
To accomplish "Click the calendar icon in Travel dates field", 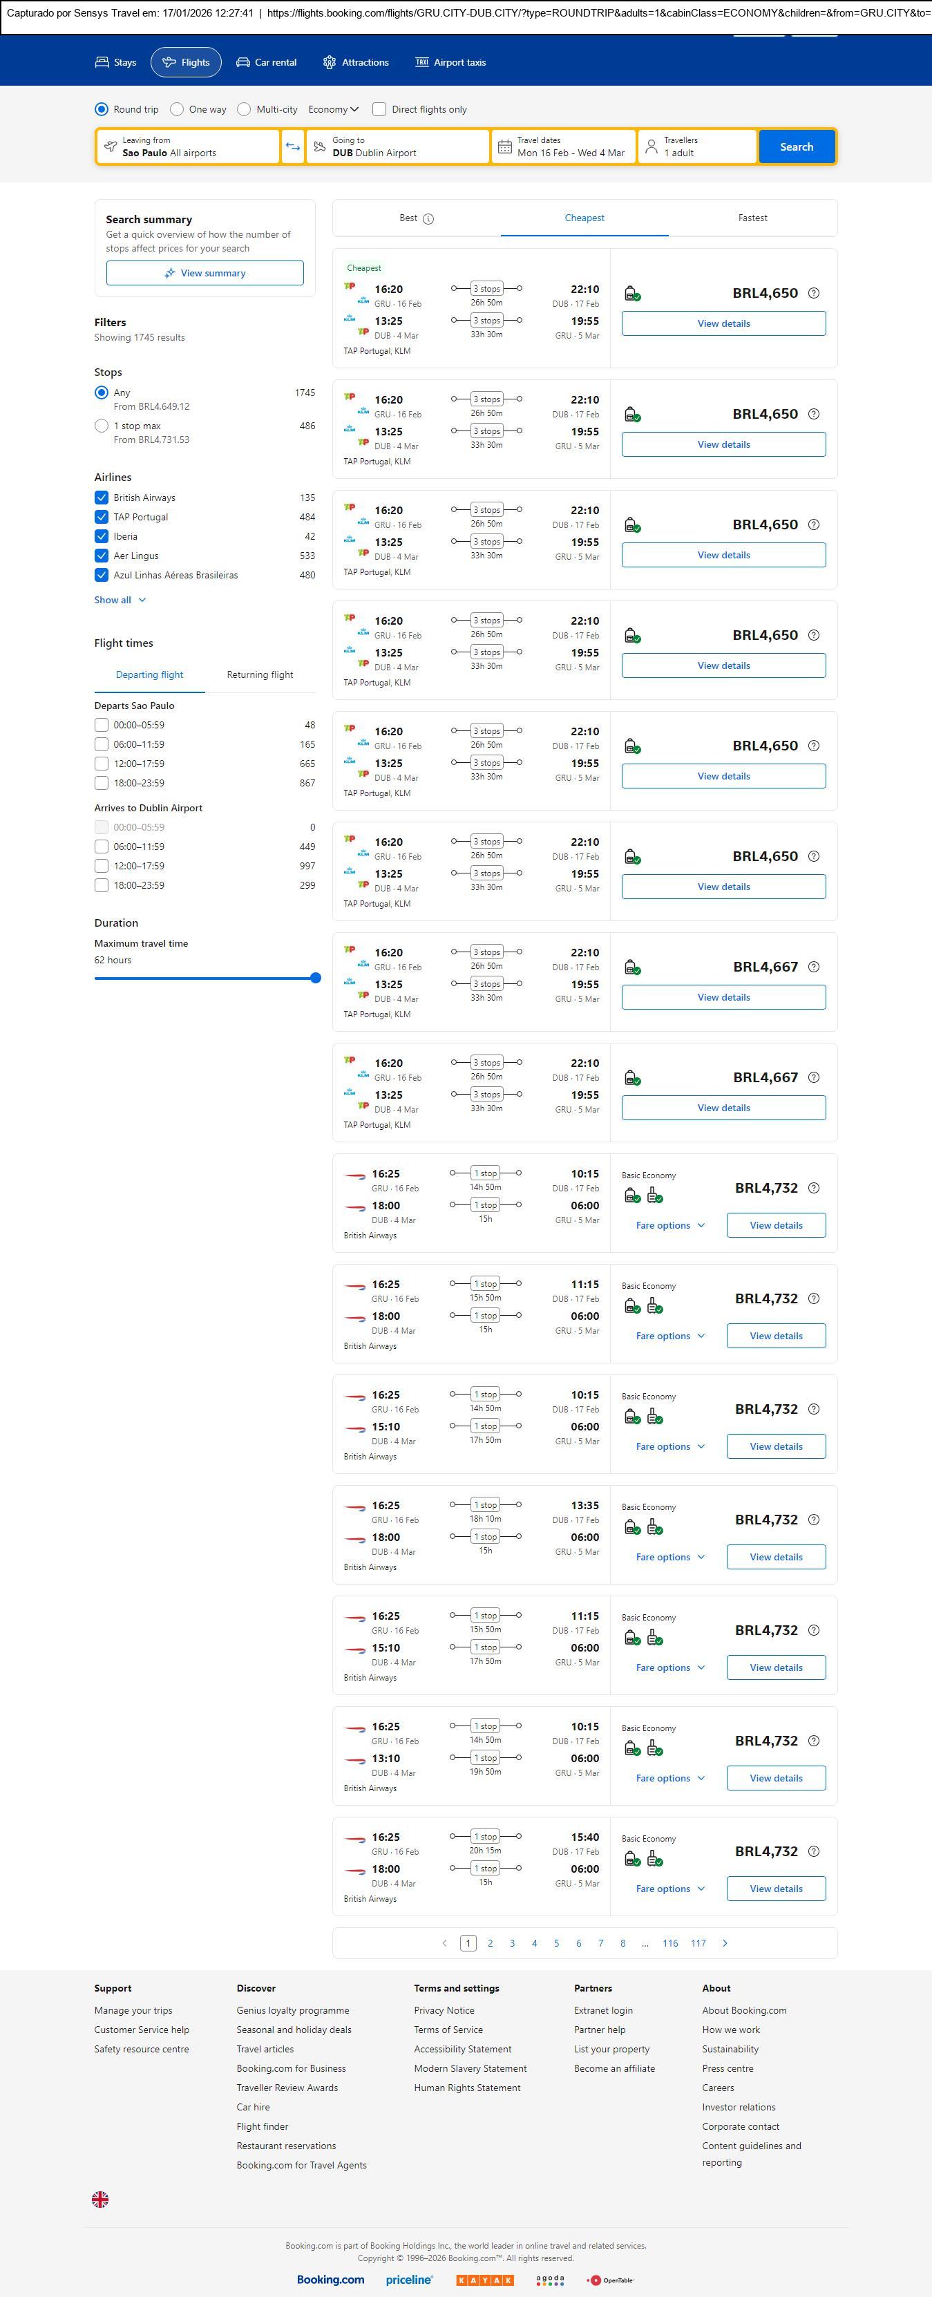I will tap(504, 147).
